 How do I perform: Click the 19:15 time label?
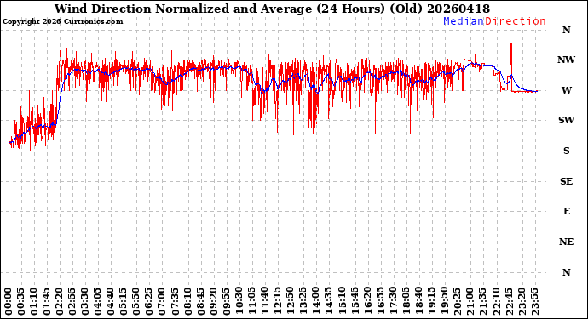[431, 301]
